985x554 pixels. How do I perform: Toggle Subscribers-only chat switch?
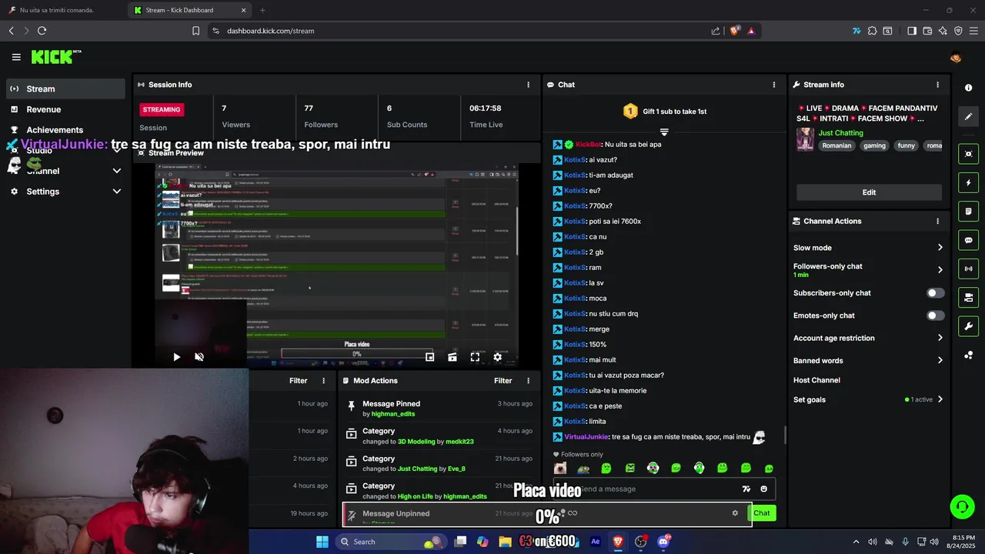[x=935, y=293]
